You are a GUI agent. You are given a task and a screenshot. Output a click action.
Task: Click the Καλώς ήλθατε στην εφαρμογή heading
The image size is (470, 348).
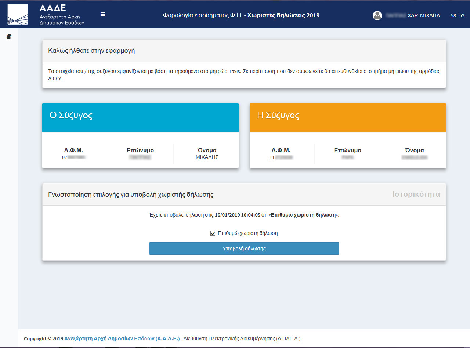(x=91, y=51)
